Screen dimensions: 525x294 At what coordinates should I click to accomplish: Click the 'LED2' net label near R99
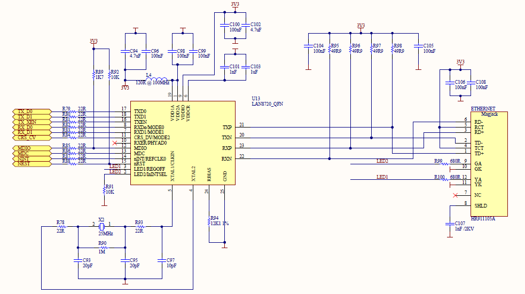382,161
